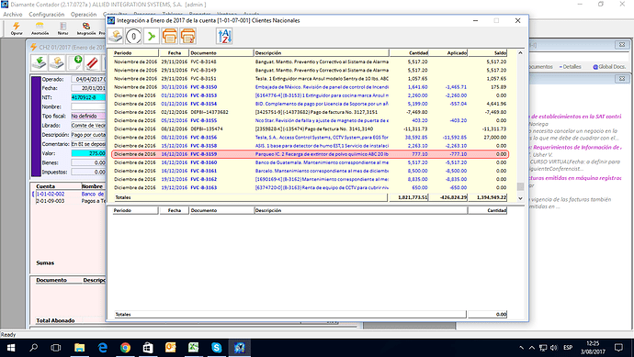Click the circled zero icon in the Integración toolbar
This screenshot has height=357, width=634.
pos(133,37)
